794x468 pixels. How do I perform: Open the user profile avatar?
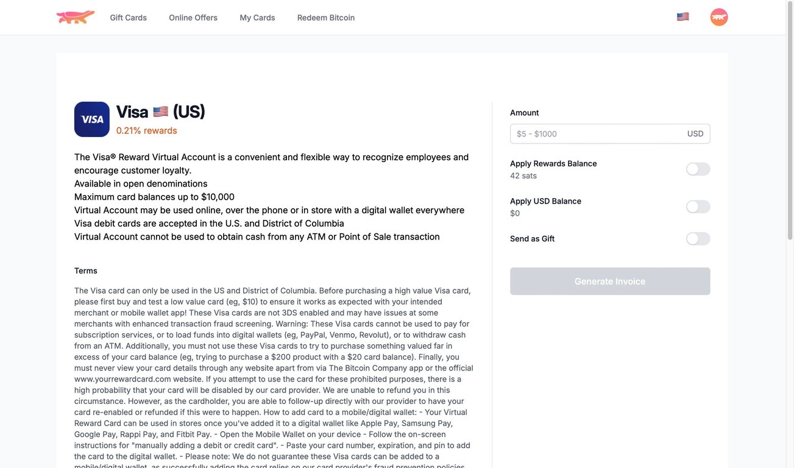click(x=719, y=17)
